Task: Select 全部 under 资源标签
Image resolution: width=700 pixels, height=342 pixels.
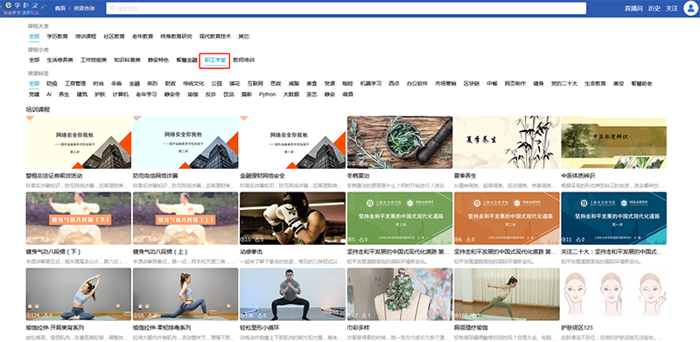Action: pos(34,83)
